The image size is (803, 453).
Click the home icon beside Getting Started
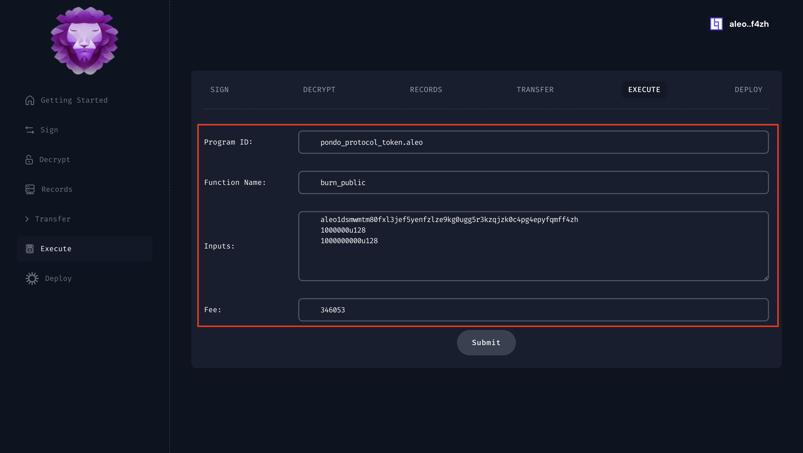coord(30,100)
